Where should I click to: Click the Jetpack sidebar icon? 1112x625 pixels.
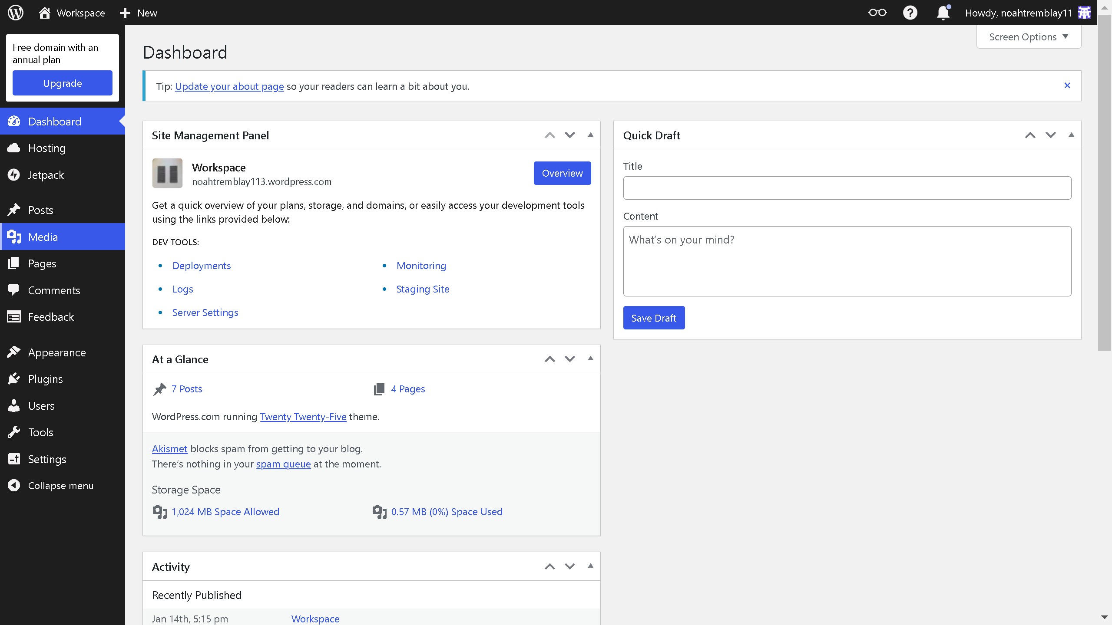pos(14,175)
